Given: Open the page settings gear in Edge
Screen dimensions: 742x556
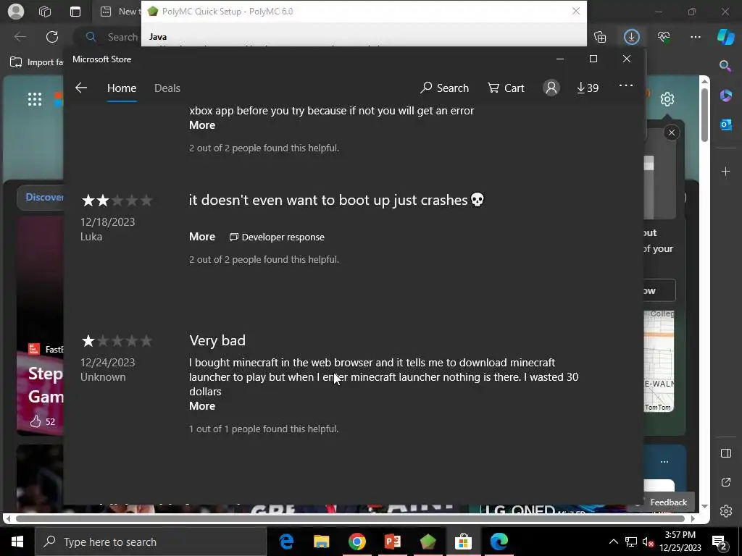Looking at the screenshot, I should pyautogui.click(x=667, y=99).
